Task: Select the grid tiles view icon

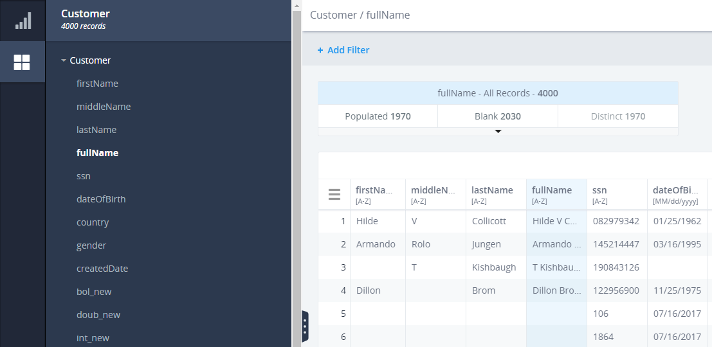Action: pyautogui.click(x=22, y=62)
